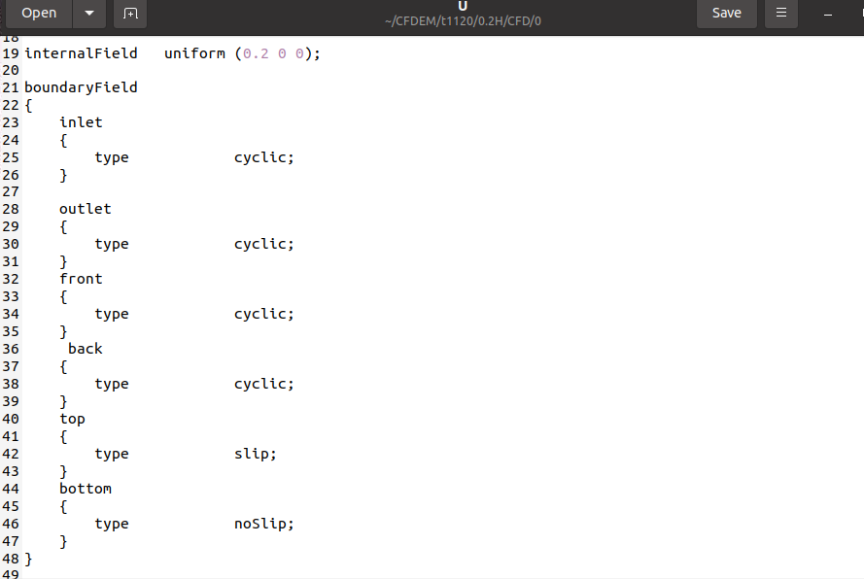Expand the recent files dropdown arrow

click(x=89, y=14)
